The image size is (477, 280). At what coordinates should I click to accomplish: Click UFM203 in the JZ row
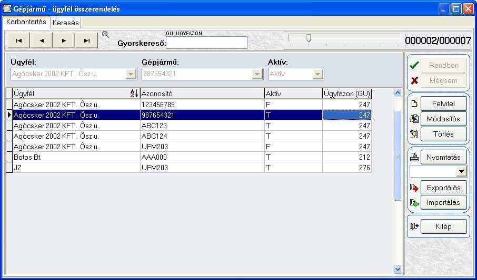tap(202, 168)
